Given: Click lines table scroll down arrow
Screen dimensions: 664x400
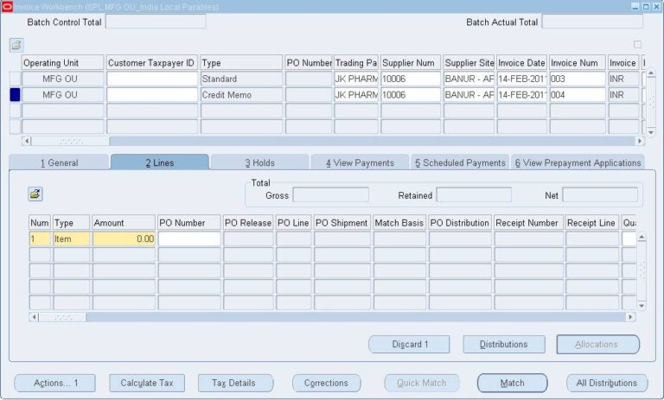Looking at the screenshot, I should coord(642,305).
